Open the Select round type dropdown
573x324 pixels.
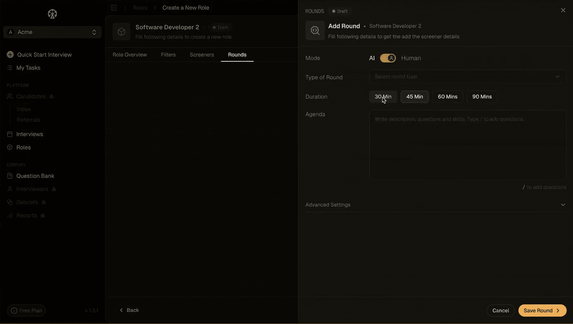click(x=468, y=77)
